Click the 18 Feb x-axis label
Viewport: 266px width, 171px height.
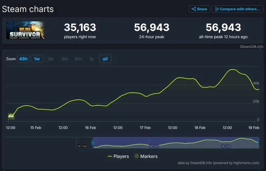point(200,128)
